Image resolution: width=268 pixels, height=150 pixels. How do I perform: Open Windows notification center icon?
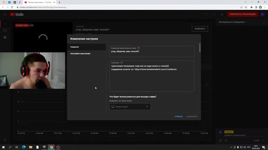pos(264,147)
